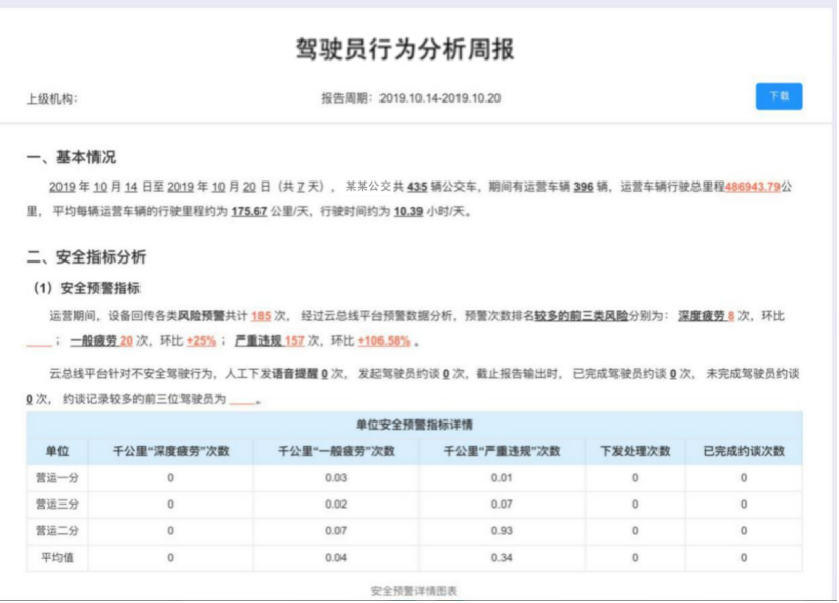Click the blue 下载 download button
This screenshot has width=839, height=603.
[x=778, y=96]
